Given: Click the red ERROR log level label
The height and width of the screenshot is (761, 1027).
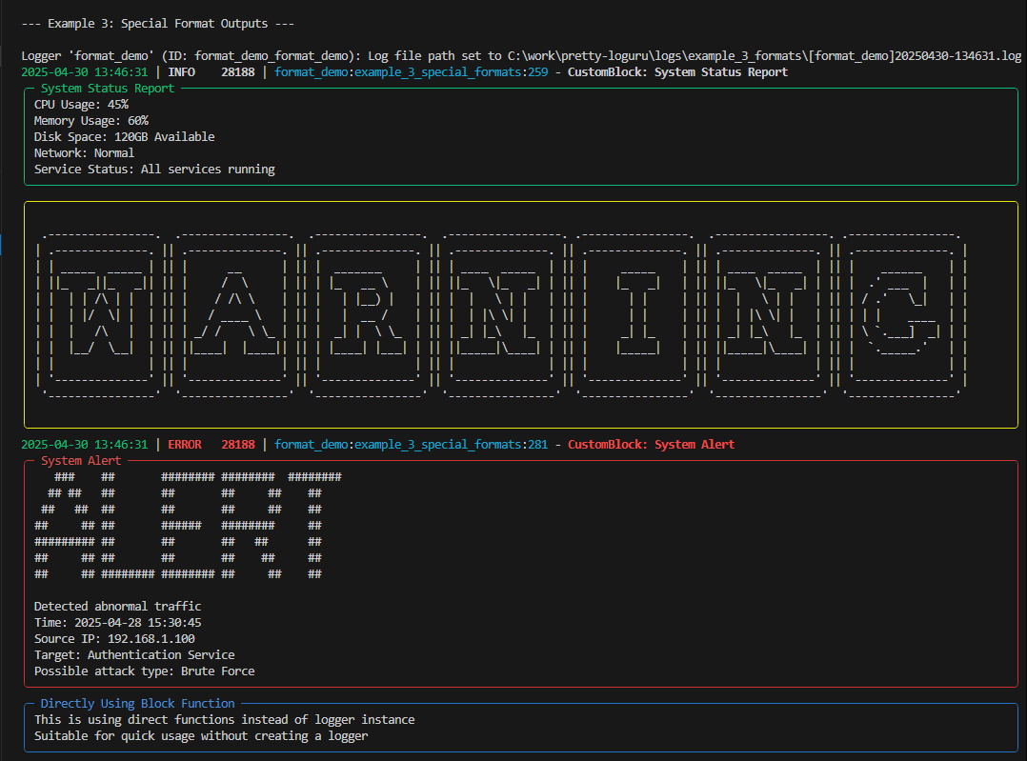Looking at the screenshot, I should [185, 445].
